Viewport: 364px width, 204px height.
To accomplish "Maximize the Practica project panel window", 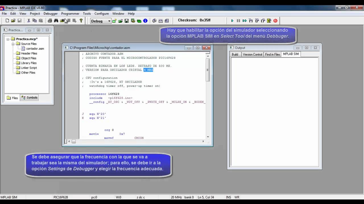I will click(38, 30).
